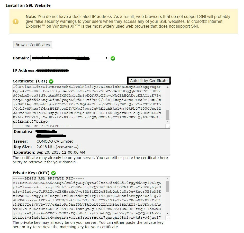Click the up arrow of certificate scrollbar

(x=167, y=87)
